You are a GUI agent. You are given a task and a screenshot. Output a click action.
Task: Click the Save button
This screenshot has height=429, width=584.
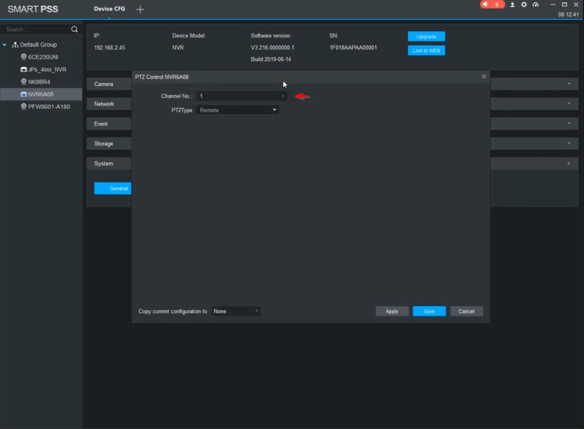click(429, 311)
